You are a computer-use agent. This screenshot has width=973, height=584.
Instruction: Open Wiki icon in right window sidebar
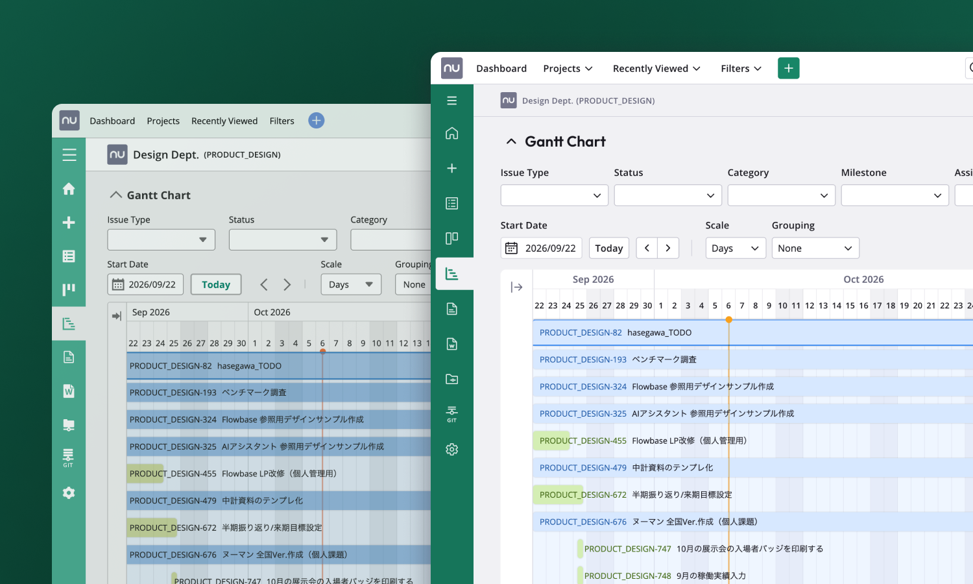pyautogui.click(x=452, y=344)
